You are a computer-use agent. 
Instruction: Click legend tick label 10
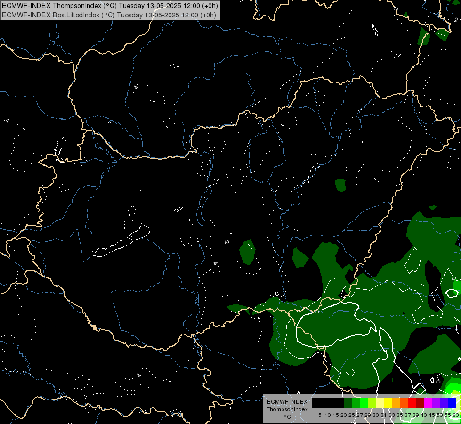[328, 415]
